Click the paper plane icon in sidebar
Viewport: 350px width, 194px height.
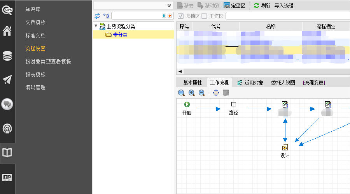coord(7,80)
